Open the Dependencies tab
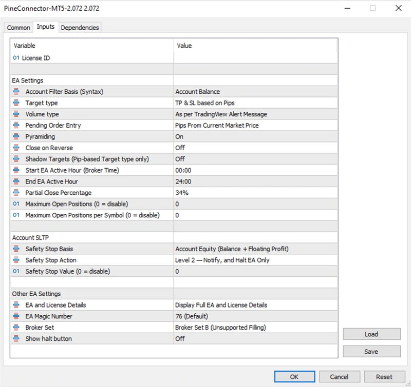411x387 pixels. click(x=80, y=28)
